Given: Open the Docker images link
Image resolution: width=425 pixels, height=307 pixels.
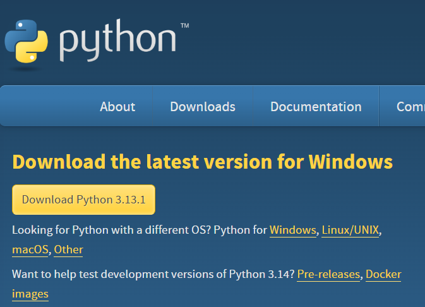Looking at the screenshot, I should 383,274.
